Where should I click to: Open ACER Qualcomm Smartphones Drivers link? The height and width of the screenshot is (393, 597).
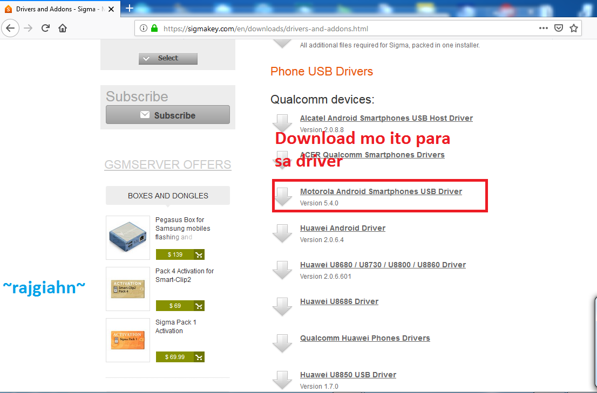click(372, 155)
